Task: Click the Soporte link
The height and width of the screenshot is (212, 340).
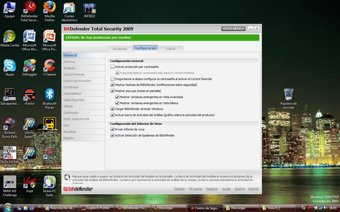Action: (240, 189)
